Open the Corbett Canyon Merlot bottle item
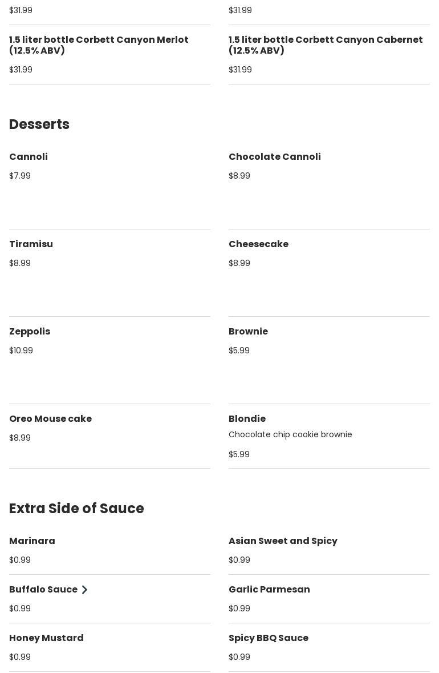Screen dimensions: 439x673 [99, 45]
